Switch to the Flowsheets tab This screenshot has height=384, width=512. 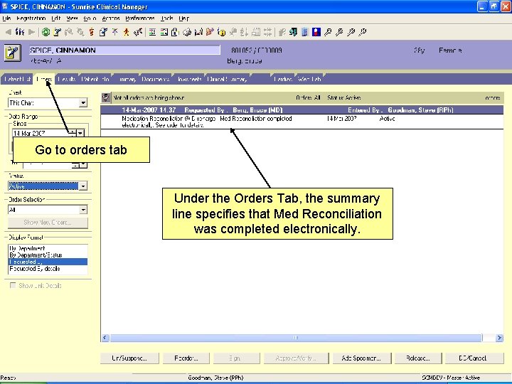pos(189,79)
